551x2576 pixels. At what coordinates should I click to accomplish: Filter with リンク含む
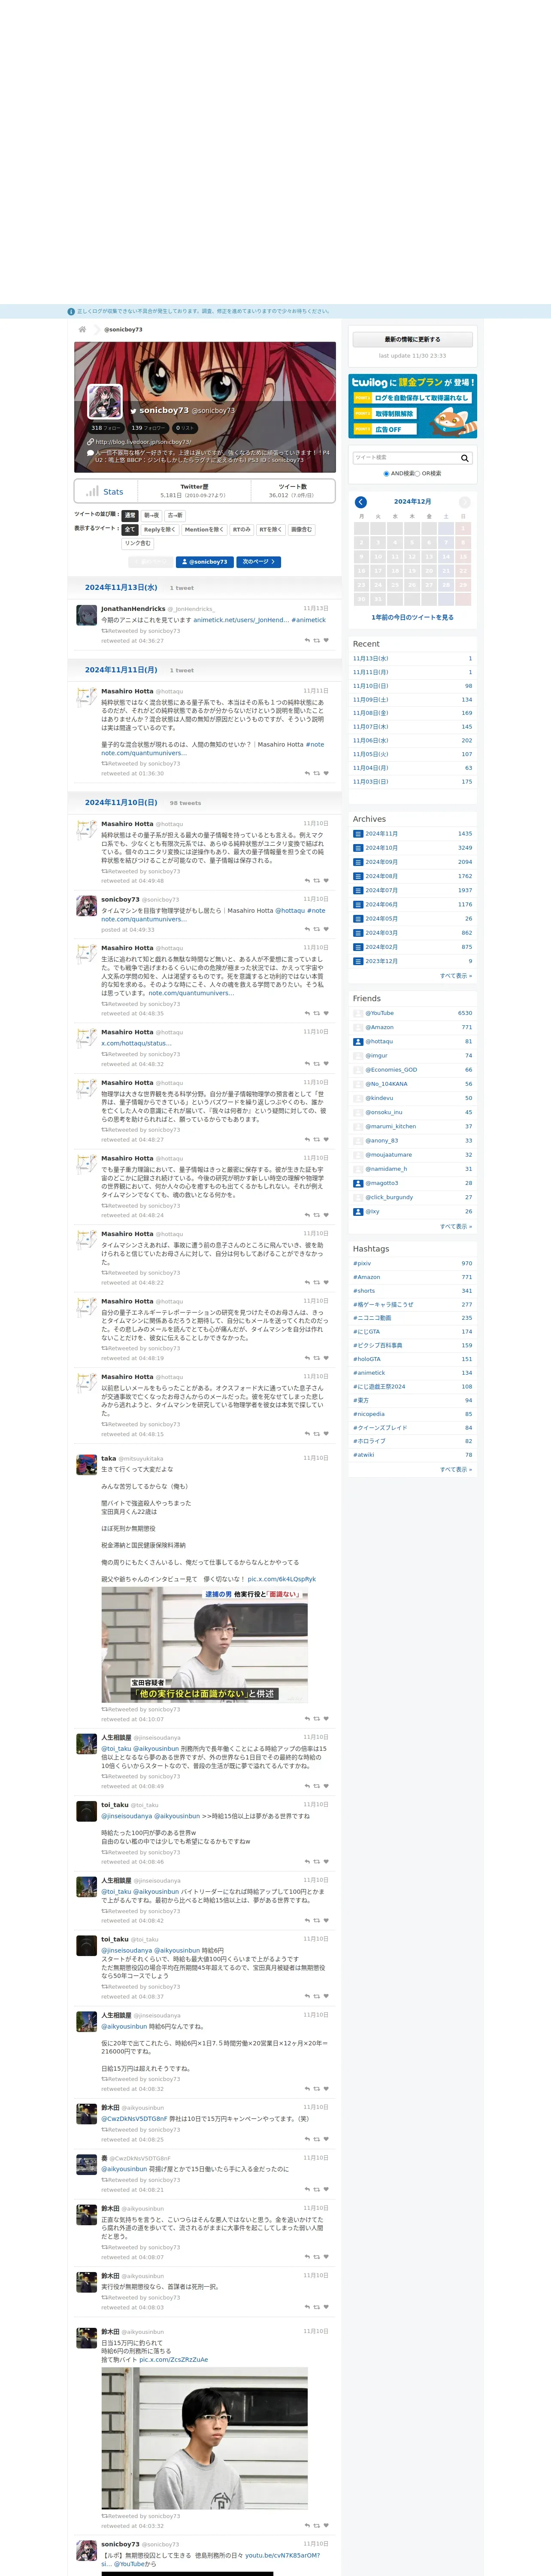click(138, 543)
